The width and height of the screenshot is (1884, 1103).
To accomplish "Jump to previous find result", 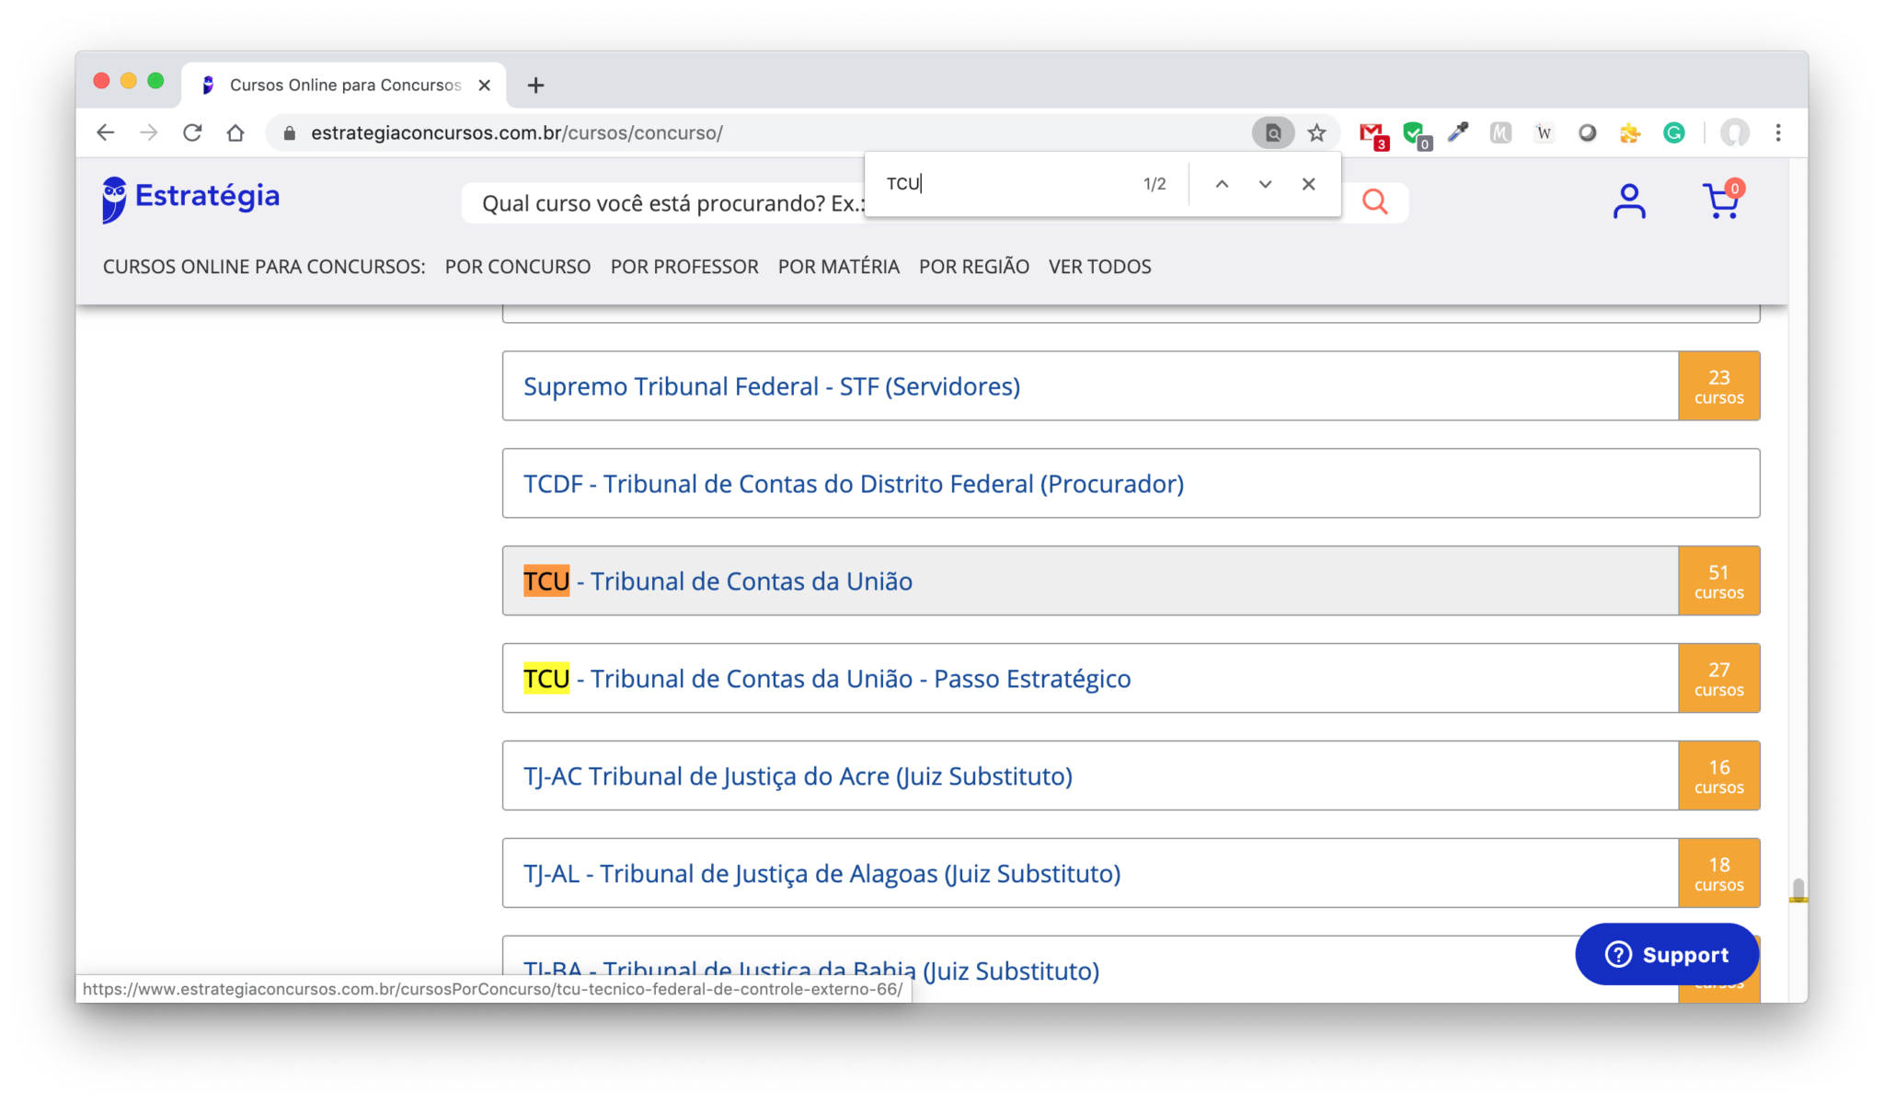I will click(1222, 184).
